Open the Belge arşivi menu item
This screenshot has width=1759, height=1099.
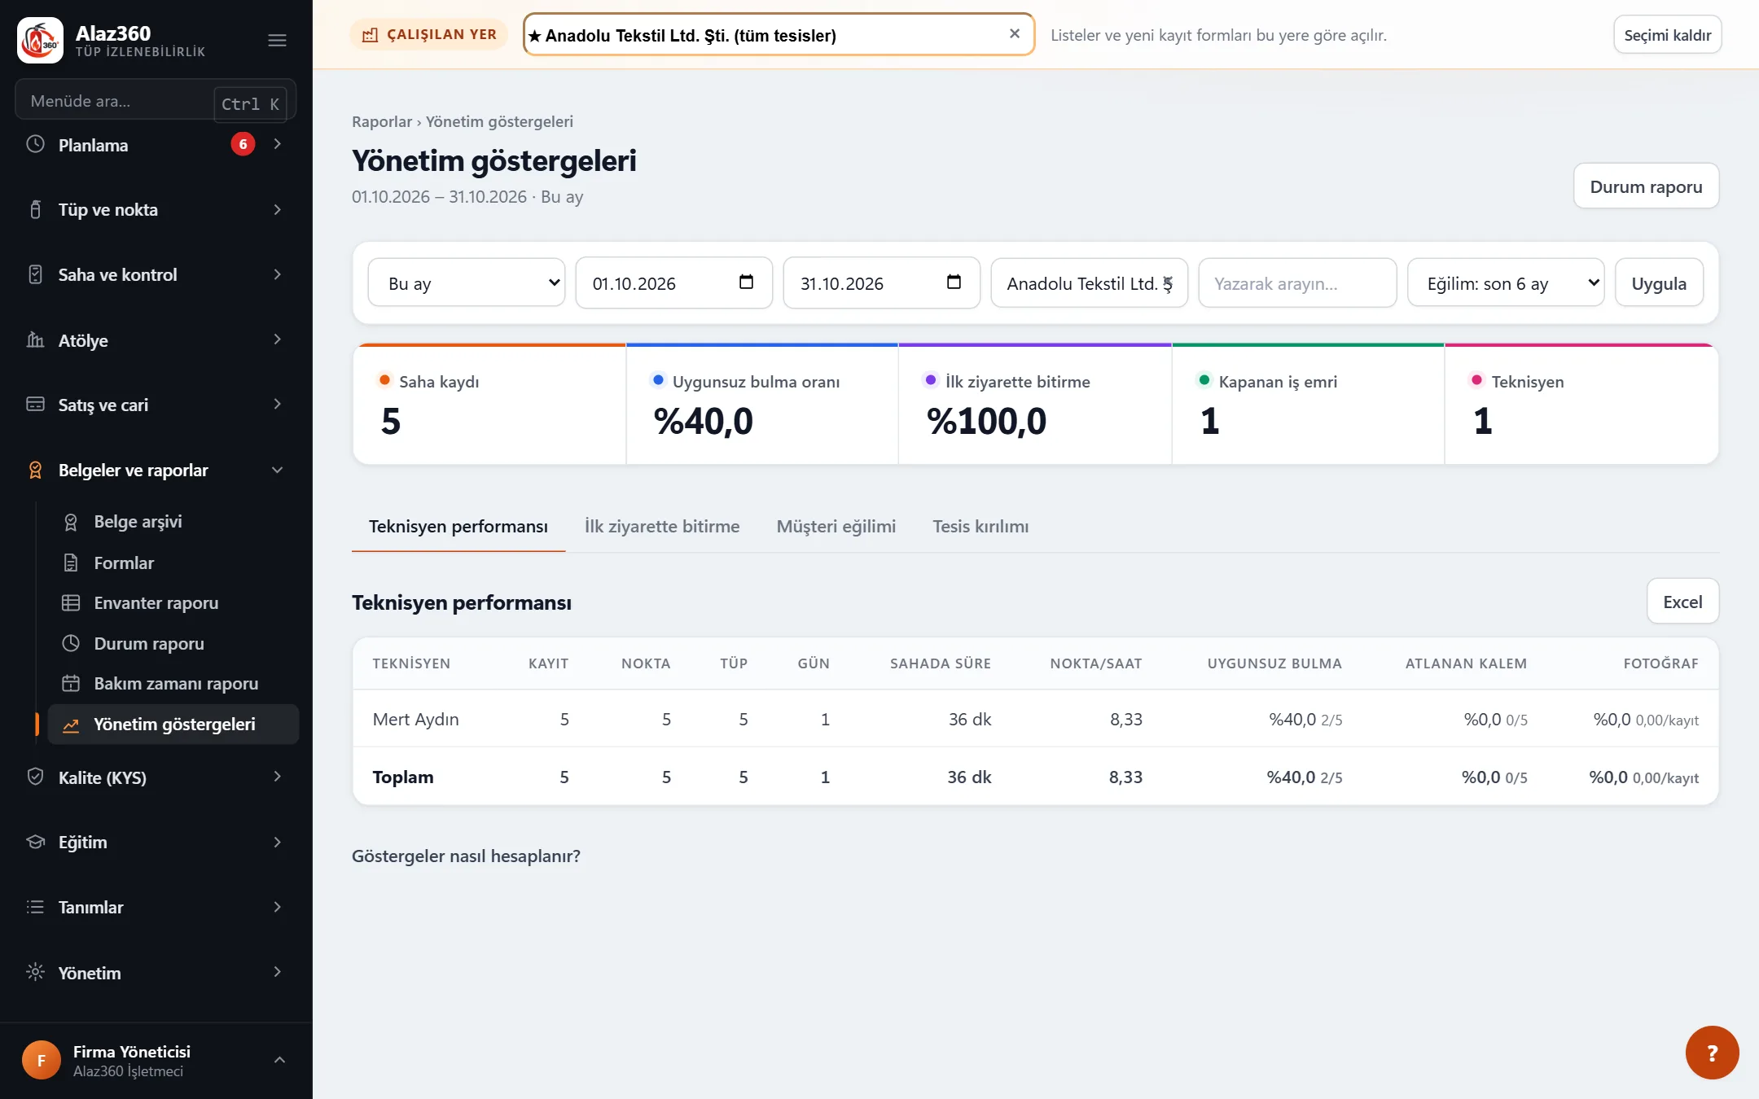(173, 522)
